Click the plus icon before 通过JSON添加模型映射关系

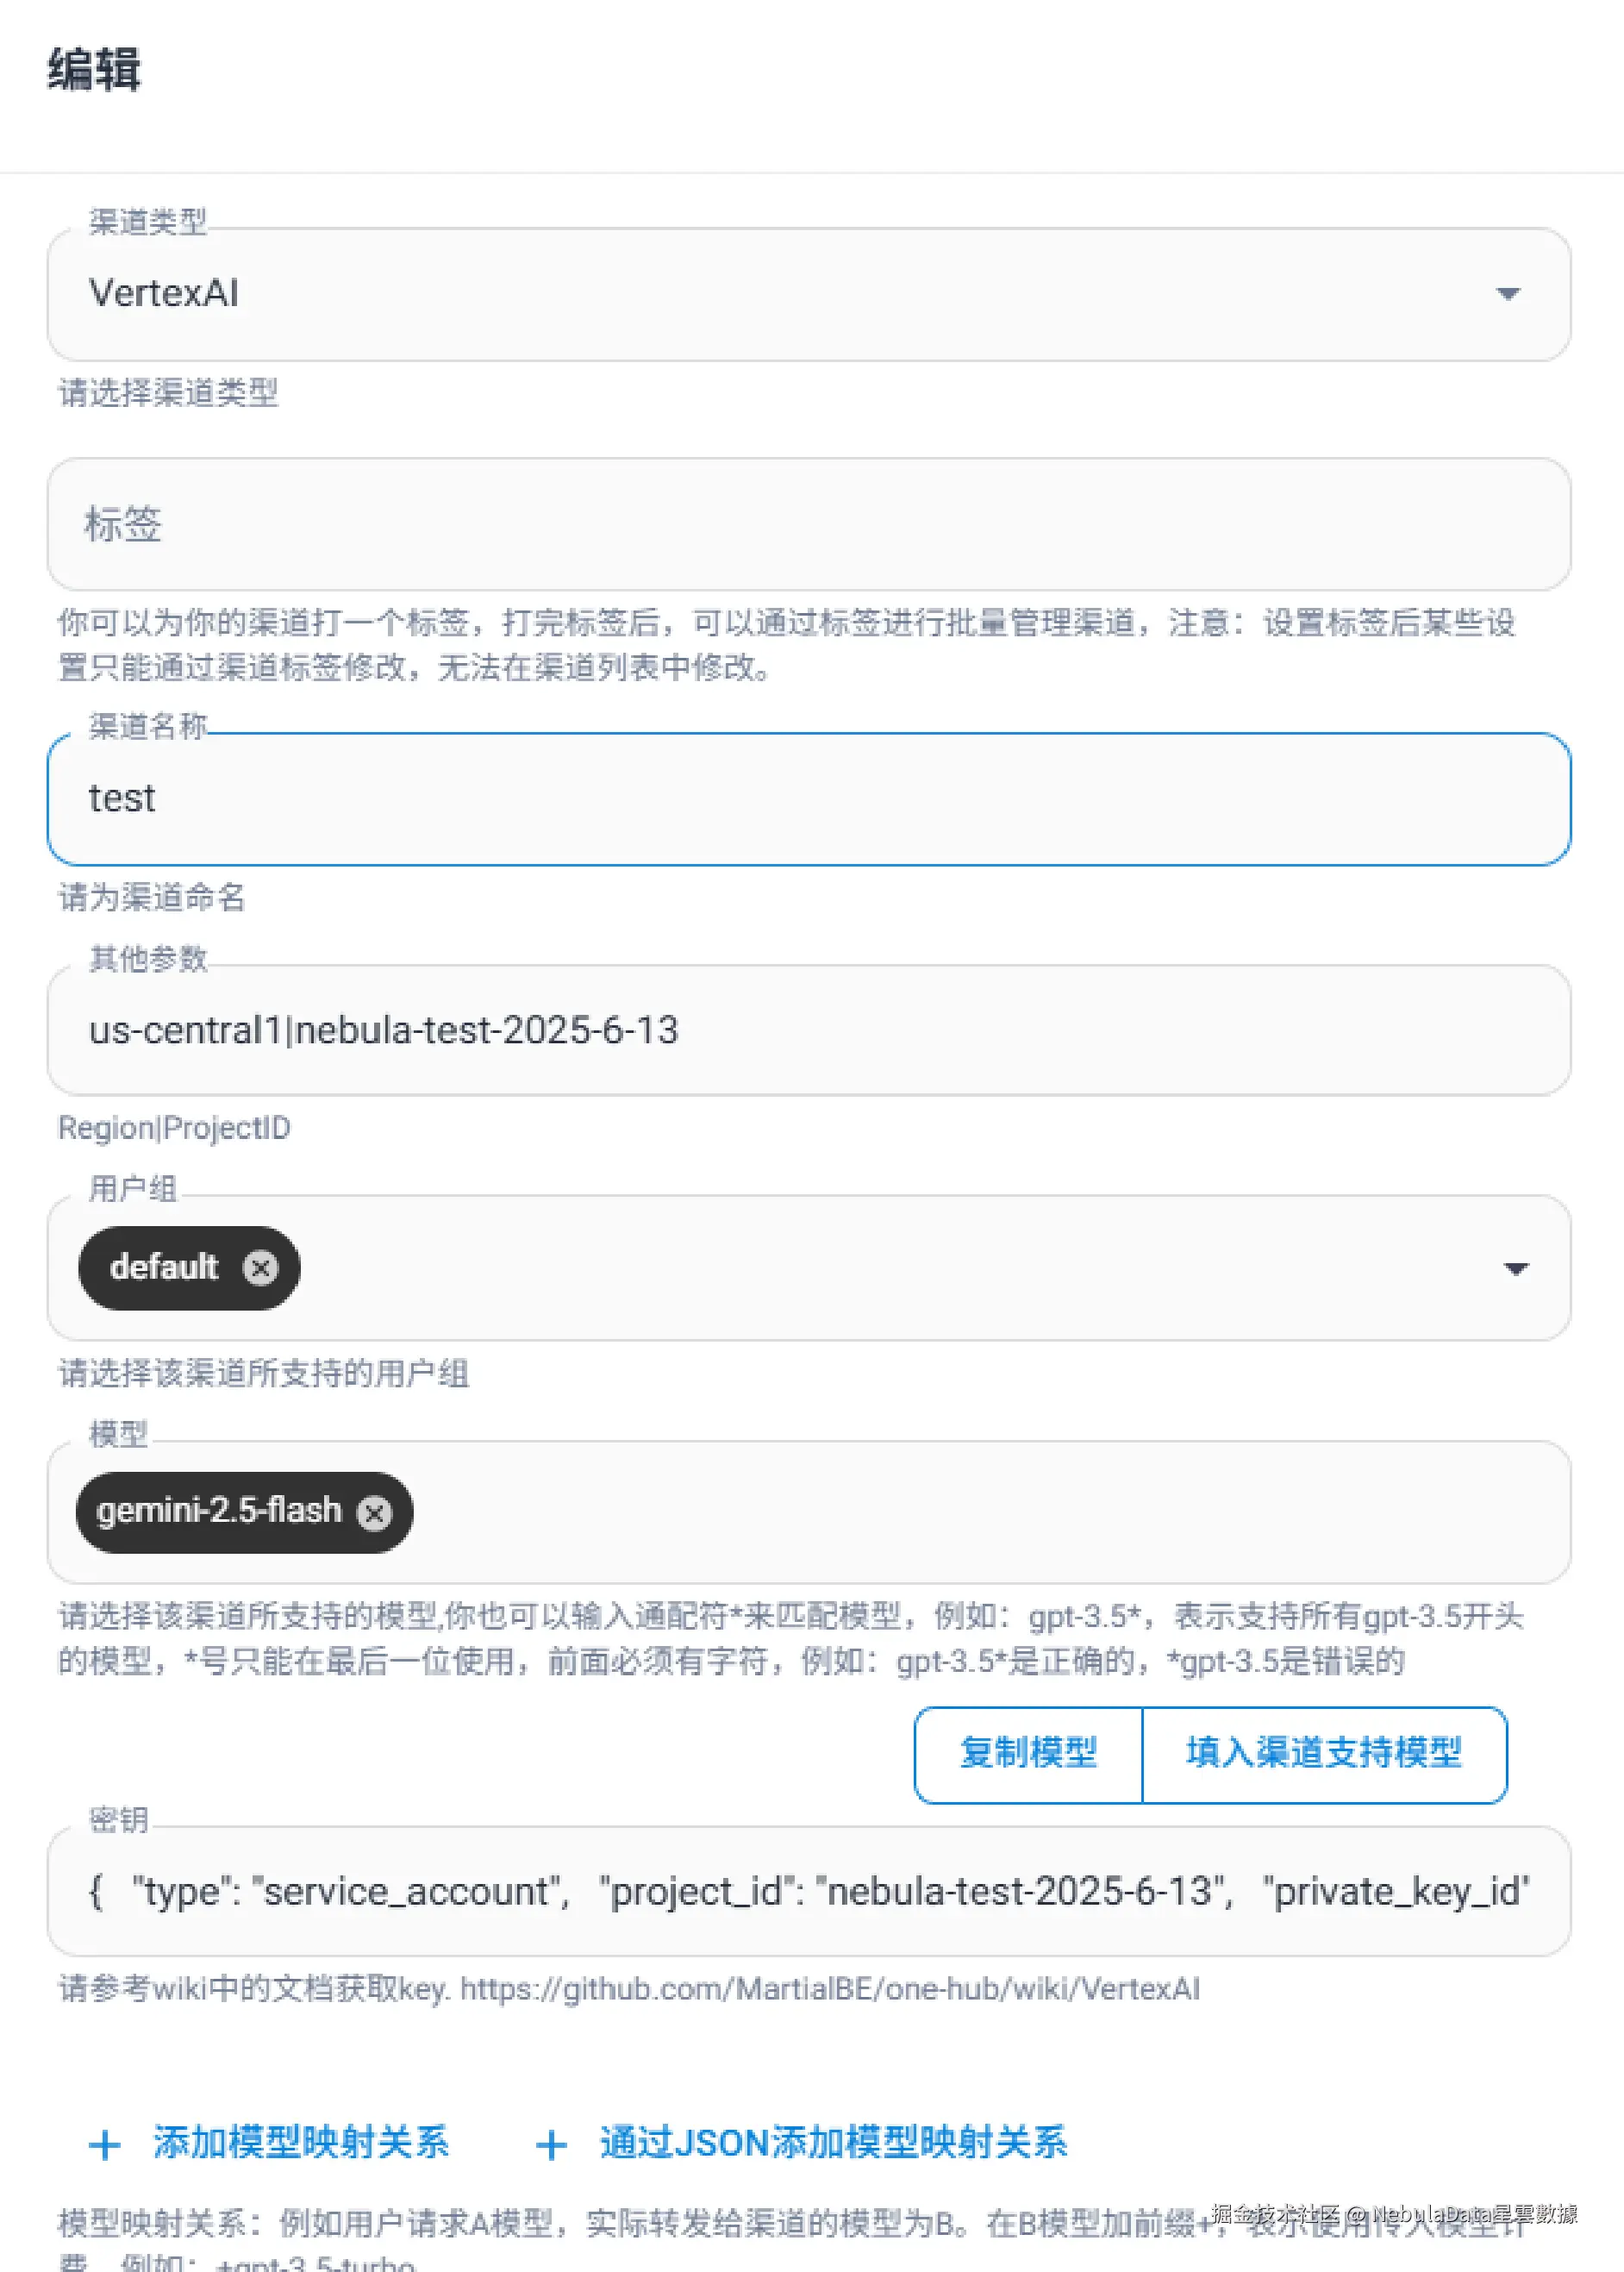pos(551,2144)
